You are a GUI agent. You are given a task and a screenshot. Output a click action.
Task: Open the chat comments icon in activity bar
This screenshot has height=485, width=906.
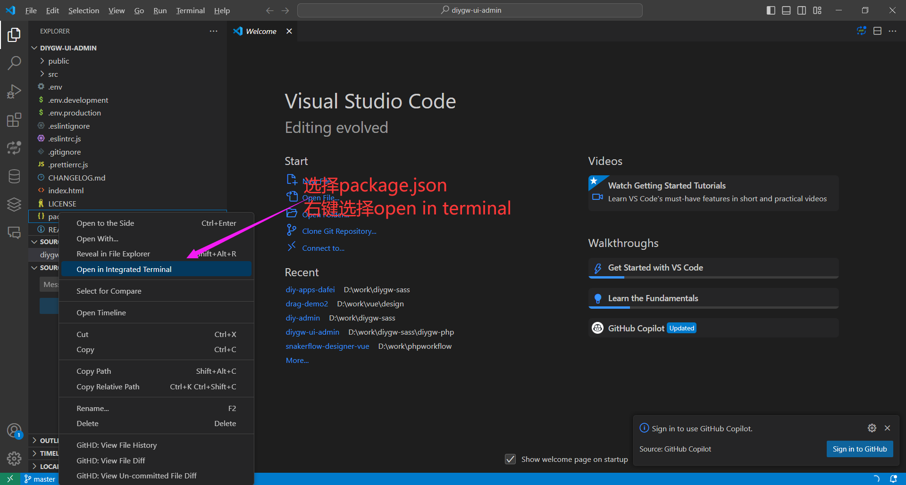coord(14,232)
